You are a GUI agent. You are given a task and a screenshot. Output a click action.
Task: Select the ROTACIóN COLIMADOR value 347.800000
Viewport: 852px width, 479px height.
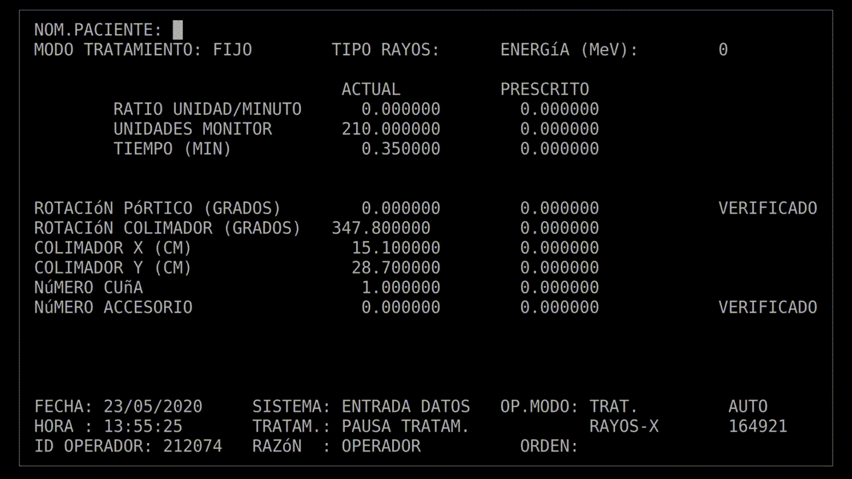381,228
